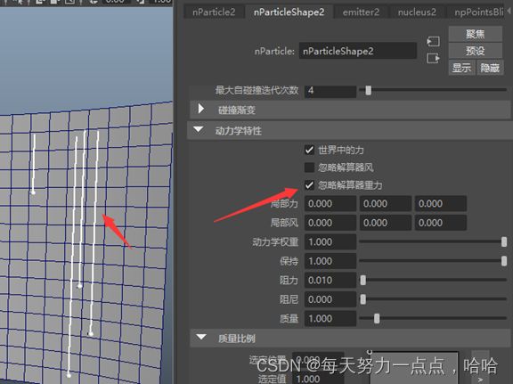Click the load input connection icon
This screenshot has width=513, height=384.
pyautogui.click(x=433, y=42)
